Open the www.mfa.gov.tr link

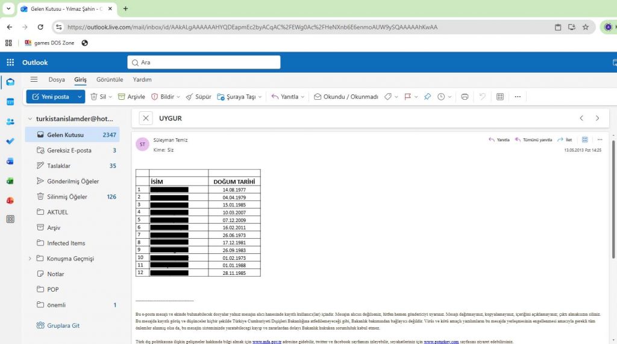pyautogui.click(x=267, y=342)
